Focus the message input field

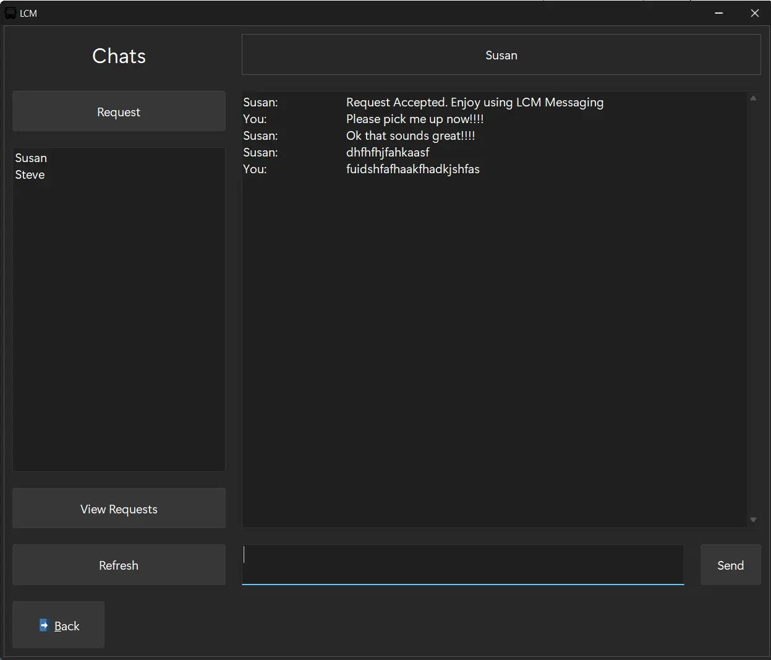point(462,565)
